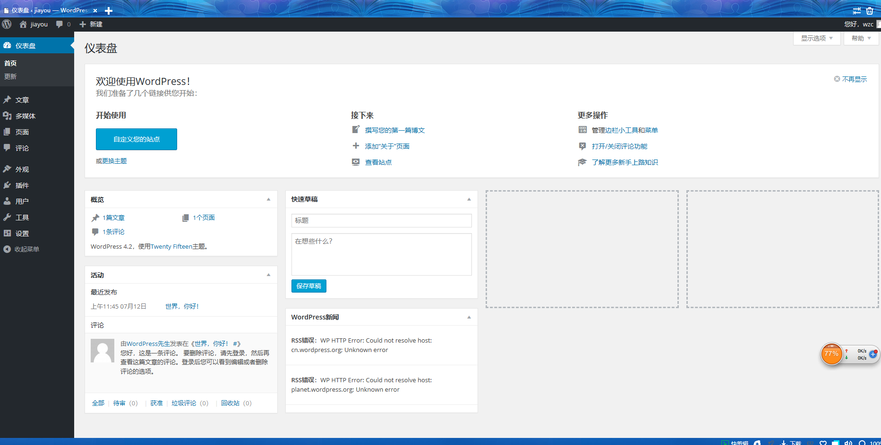The image size is (881, 445).
Task: Dismiss welcome panel via 不再显示
Action: point(850,79)
